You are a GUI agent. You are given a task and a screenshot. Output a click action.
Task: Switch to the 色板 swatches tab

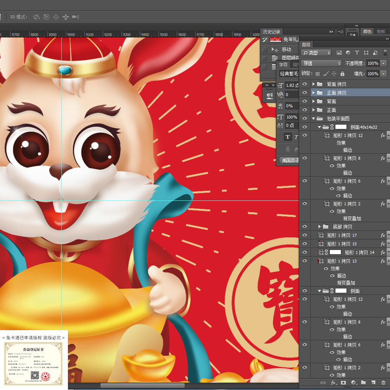(x=381, y=31)
